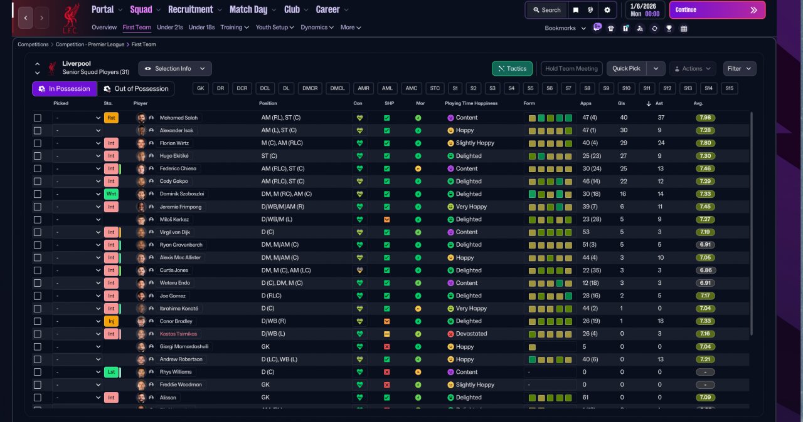Open the settings gear icon

tap(607, 10)
